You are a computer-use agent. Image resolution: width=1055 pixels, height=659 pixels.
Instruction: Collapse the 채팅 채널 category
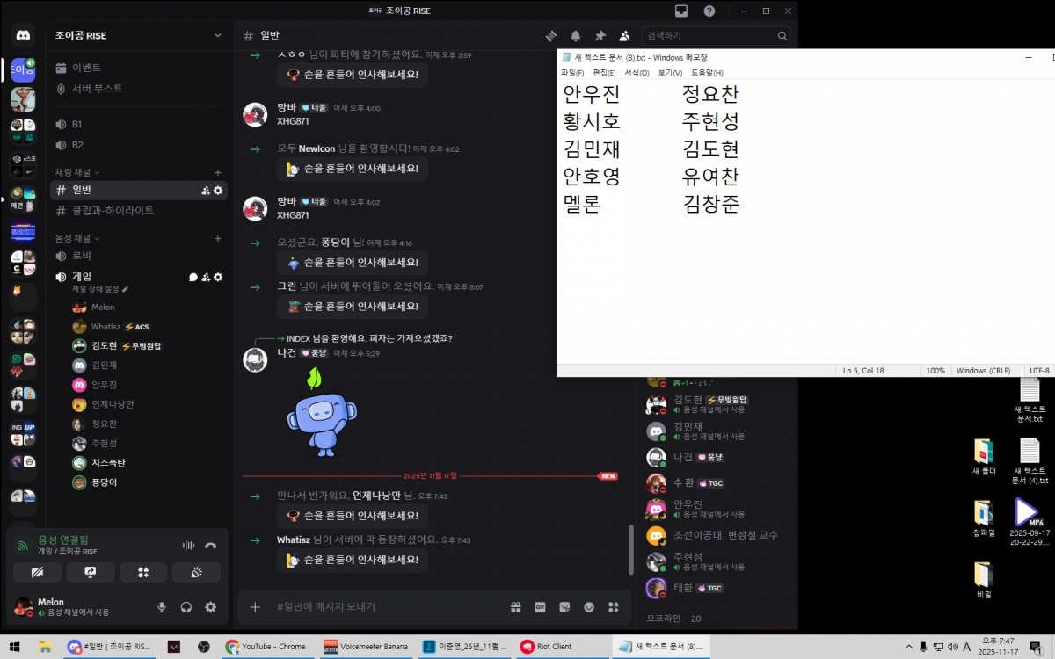[x=77, y=172]
